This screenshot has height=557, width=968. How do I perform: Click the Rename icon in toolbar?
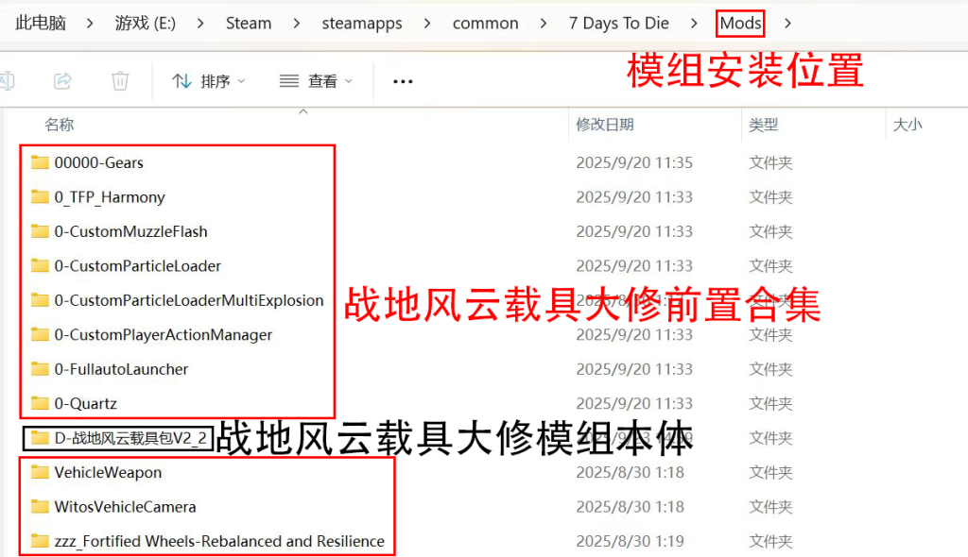8,80
